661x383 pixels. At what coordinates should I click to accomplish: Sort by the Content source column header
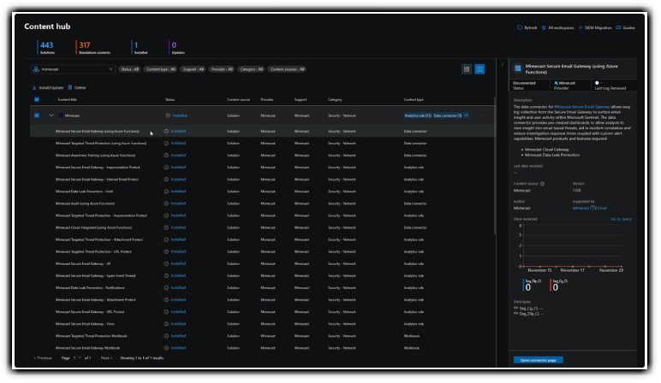coord(238,99)
